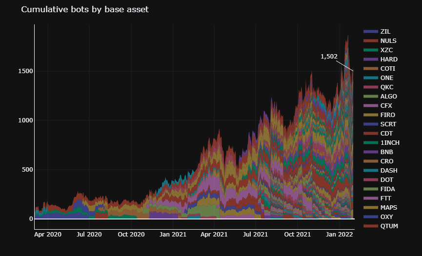This screenshot has height=256, width=422.
Task: Select the DOT legend label
Action: (387, 180)
